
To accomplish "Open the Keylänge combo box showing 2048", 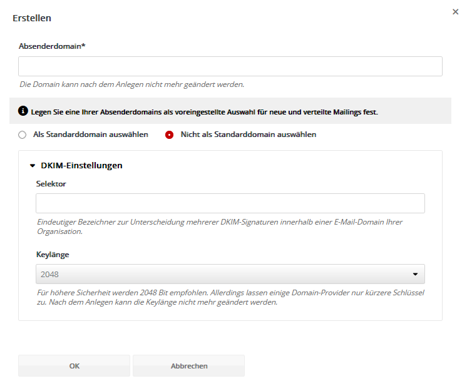I will [225, 274].
